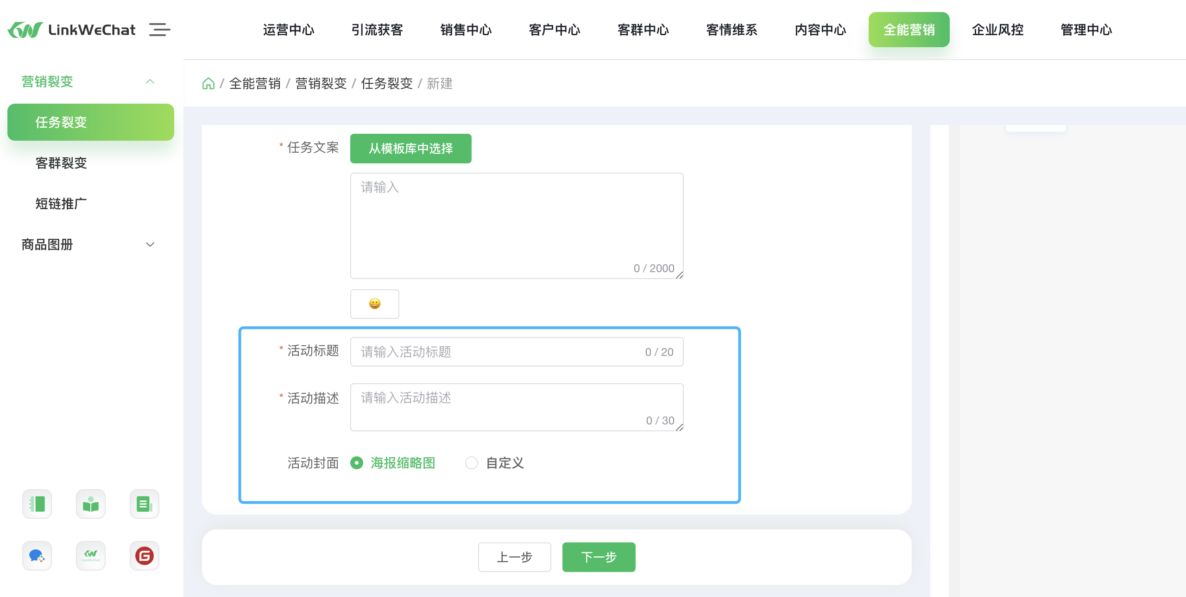Click the open-book reader icon
This screenshot has width=1186, height=597.
point(91,504)
